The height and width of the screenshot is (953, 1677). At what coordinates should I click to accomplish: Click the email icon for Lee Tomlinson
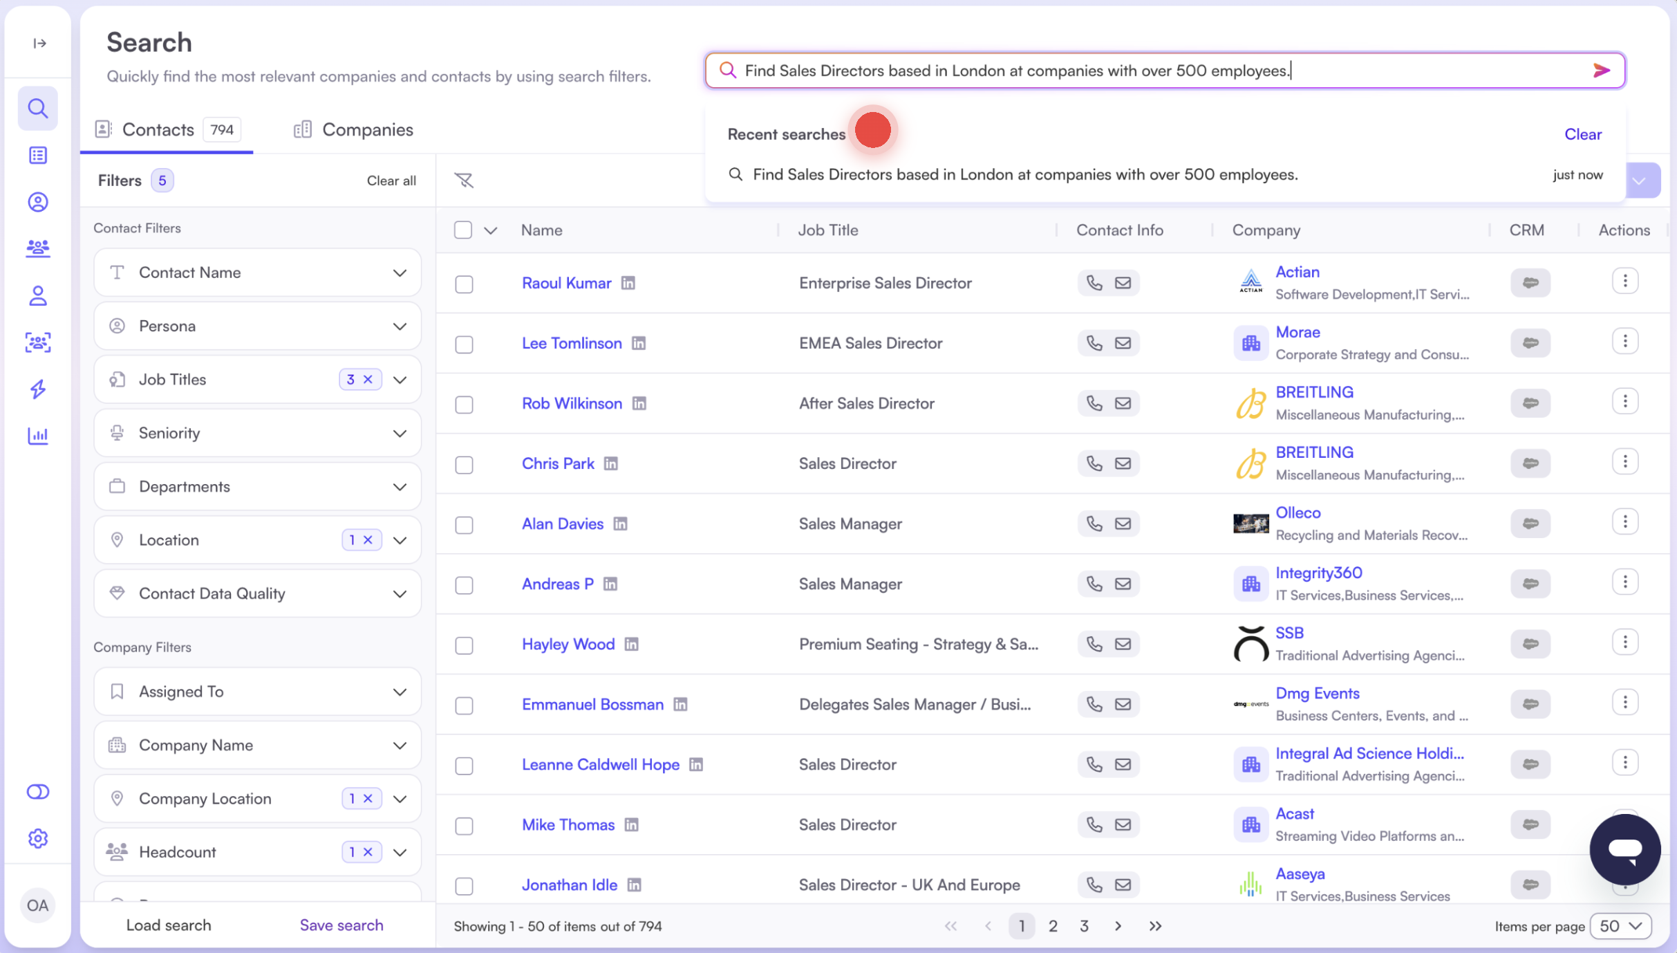(1123, 342)
